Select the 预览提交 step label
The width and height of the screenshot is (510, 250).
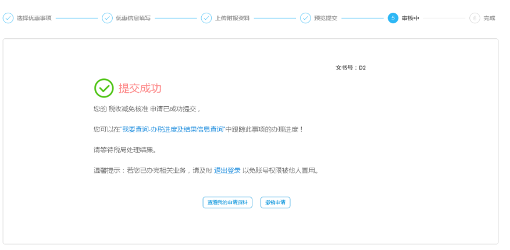click(326, 18)
